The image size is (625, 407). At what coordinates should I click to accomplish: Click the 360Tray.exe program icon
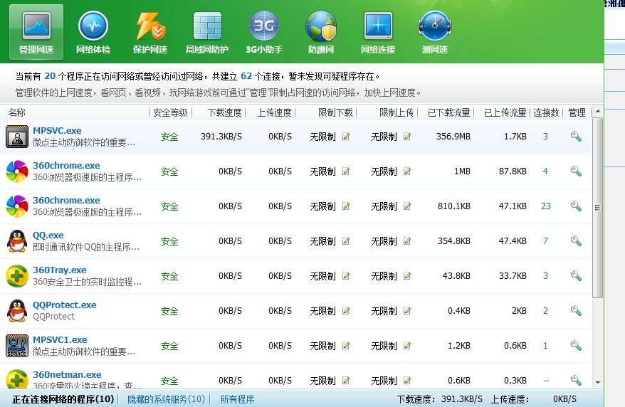tap(17, 276)
